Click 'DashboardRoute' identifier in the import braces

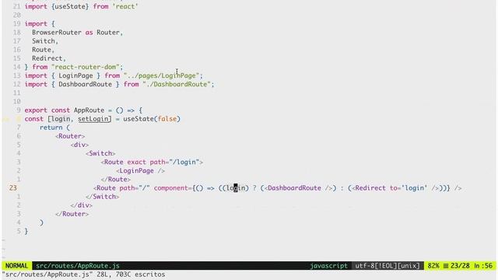(x=85, y=84)
